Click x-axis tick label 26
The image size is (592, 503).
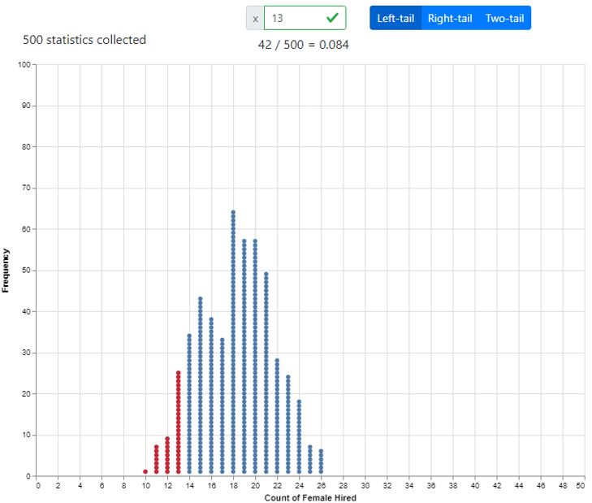[321, 486]
